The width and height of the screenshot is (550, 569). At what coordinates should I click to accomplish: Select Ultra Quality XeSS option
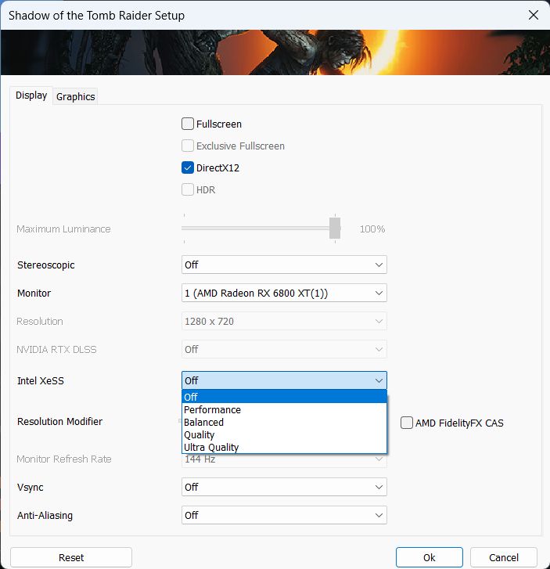[211, 447]
